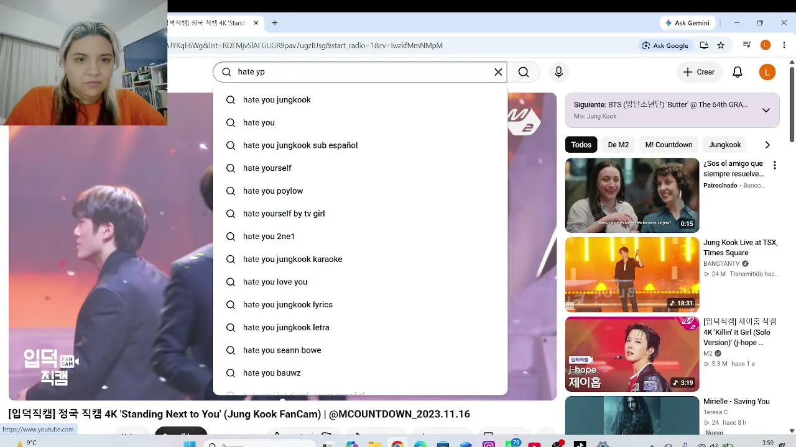The height and width of the screenshot is (447, 796).
Task: Open Ask Gemini in Chrome
Action: (687, 23)
